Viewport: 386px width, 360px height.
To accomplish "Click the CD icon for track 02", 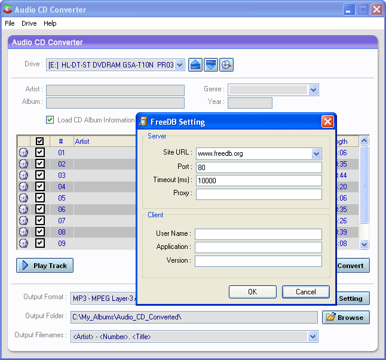I will click(x=24, y=164).
